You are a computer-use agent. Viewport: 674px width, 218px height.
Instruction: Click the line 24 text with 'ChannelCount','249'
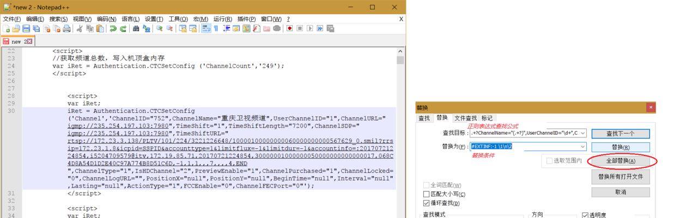click(x=168, y=65)
